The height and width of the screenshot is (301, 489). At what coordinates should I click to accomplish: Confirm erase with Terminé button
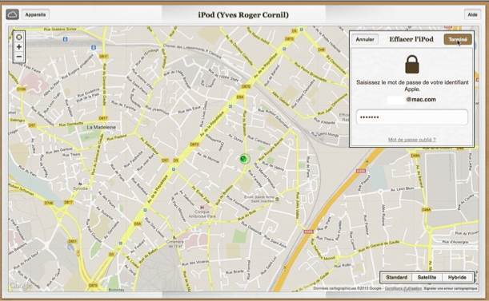click(458, 39)
